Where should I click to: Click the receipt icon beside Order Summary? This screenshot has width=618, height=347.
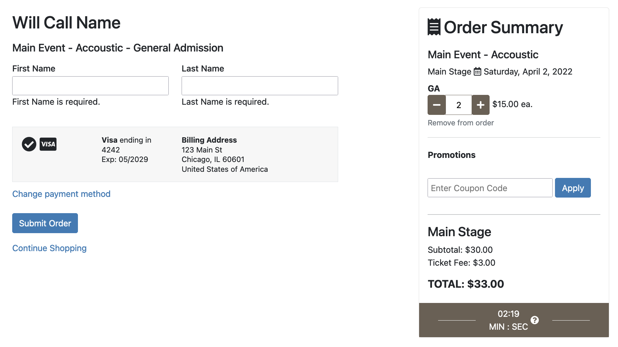tap(434, 27)
